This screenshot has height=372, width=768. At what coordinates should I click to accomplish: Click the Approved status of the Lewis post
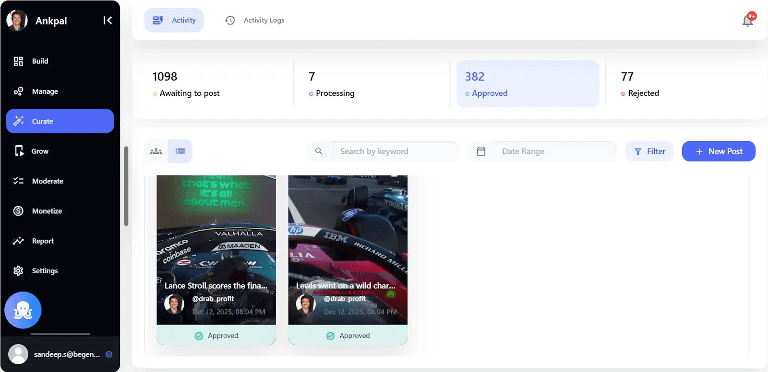pyautogui.click(x=348, y=336)
